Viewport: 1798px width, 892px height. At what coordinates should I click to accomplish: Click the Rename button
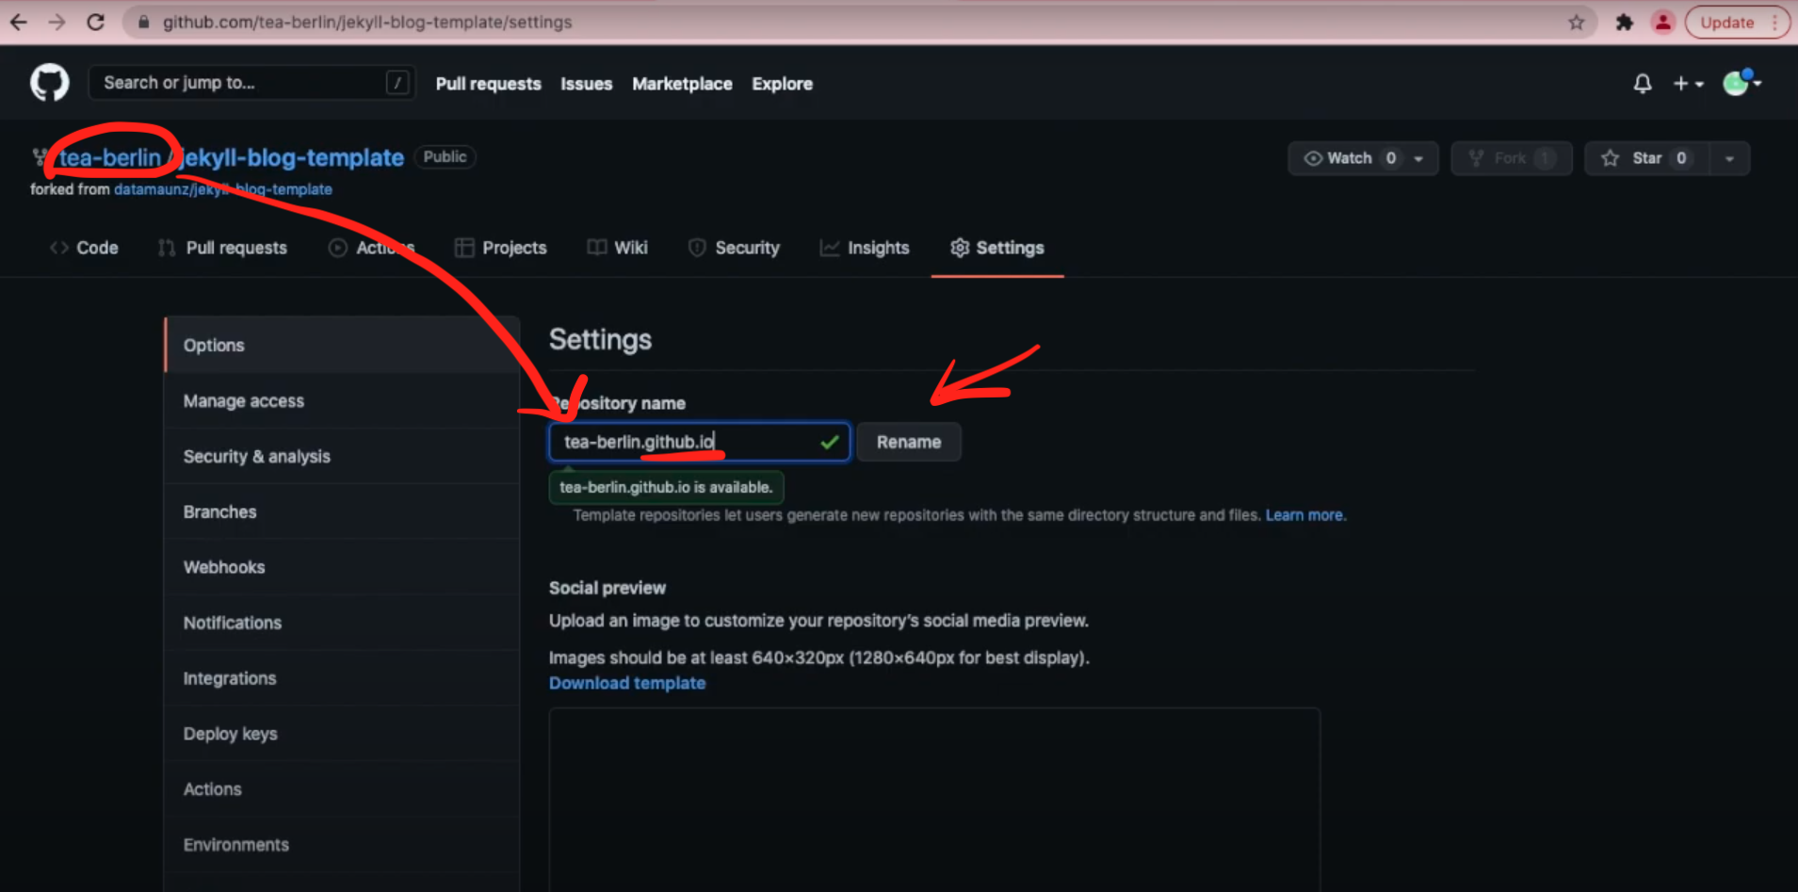tap(909, 442)
